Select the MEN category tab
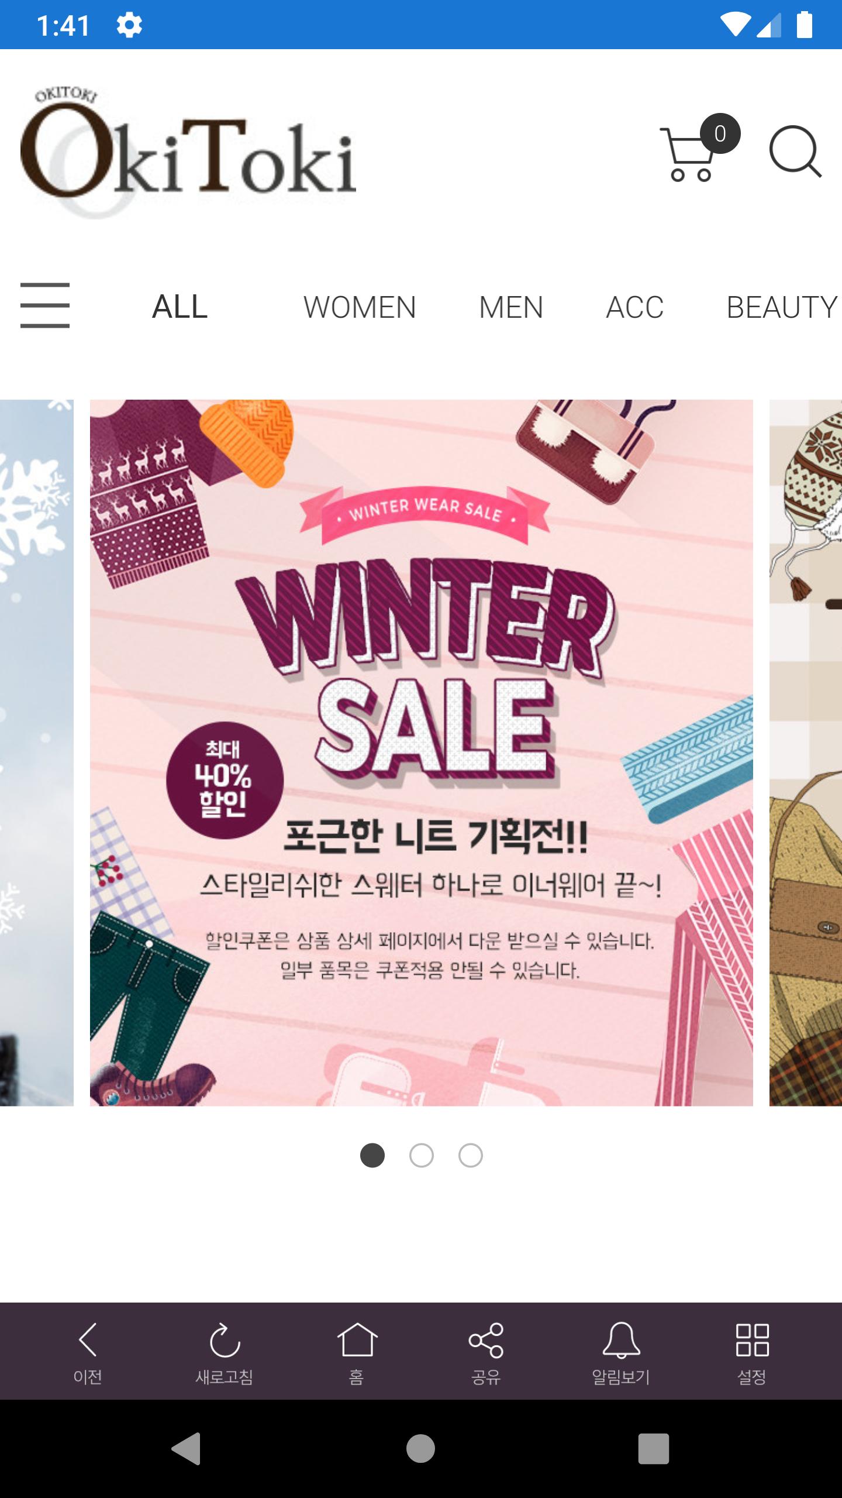Screen dimensions: 842x1498 (511, 307)
